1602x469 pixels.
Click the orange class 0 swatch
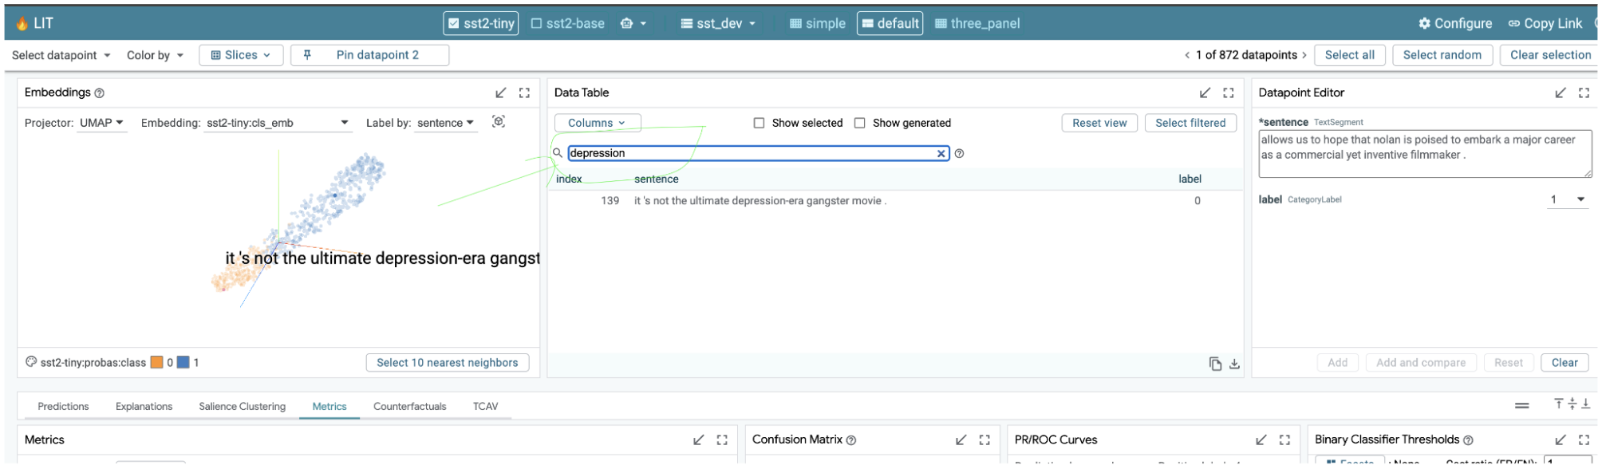(157, 363)
